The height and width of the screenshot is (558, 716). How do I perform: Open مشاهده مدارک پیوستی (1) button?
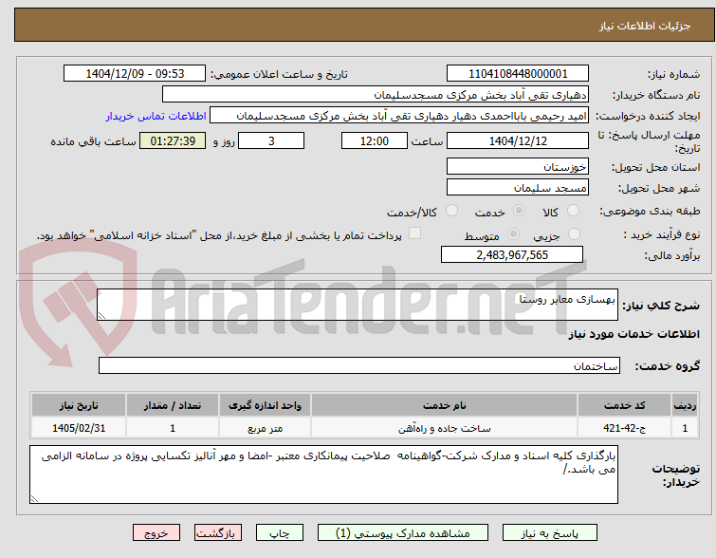[x=403, y=533]
